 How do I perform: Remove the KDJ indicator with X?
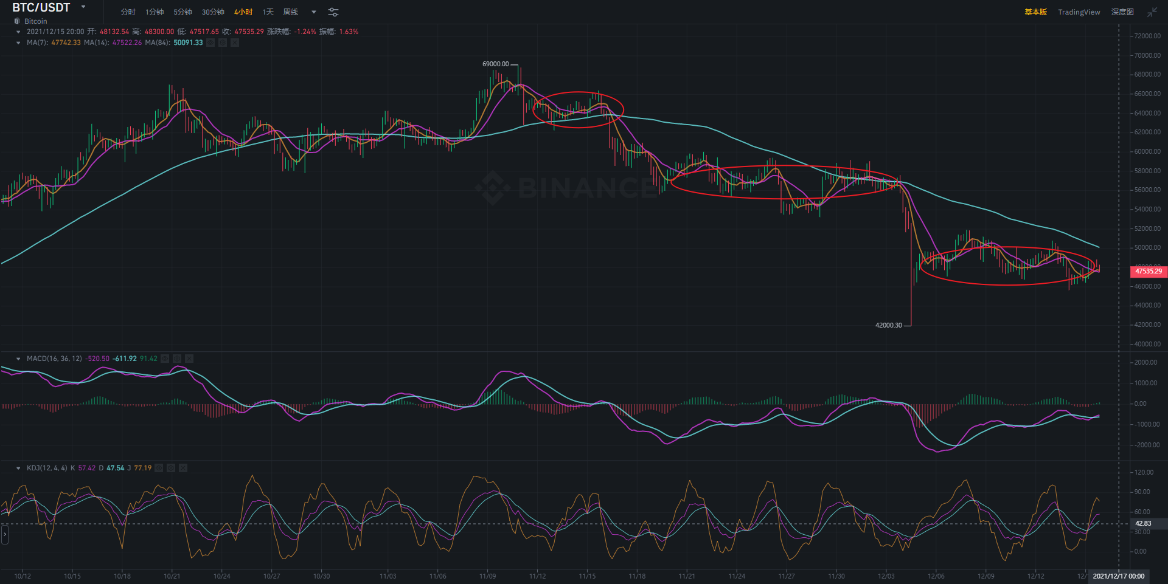coord(183,468)
